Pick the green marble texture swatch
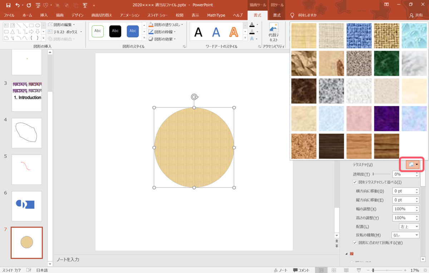This screenshot has height=273, width=429. pos(386,63)
